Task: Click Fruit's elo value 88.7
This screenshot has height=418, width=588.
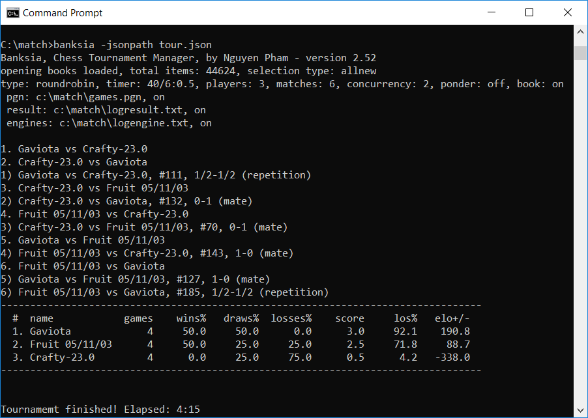Action: click(x=458, y=344)
